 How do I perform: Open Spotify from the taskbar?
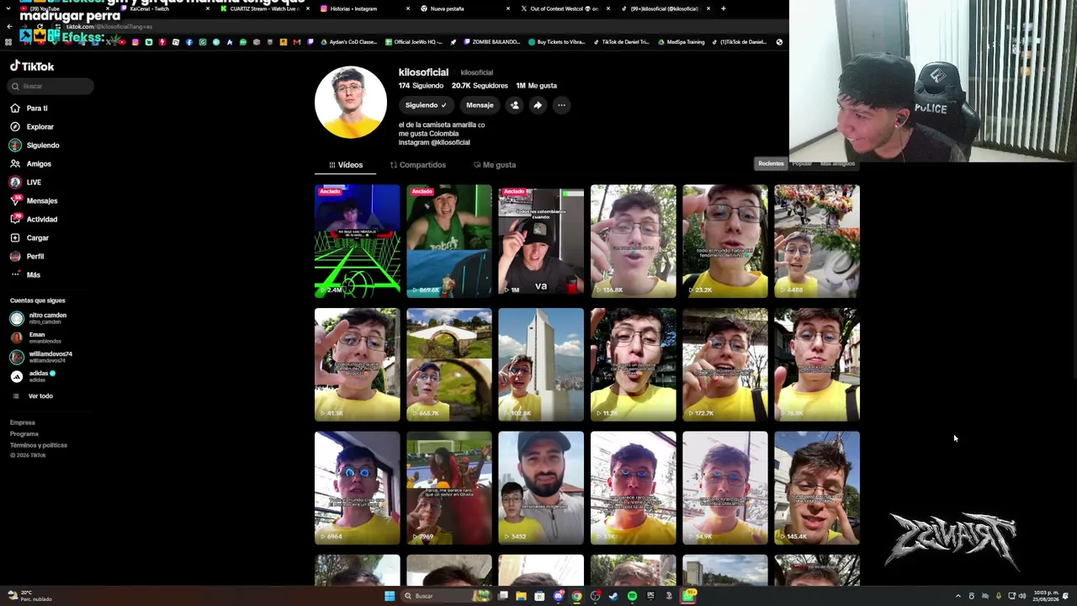click(632, 596)
